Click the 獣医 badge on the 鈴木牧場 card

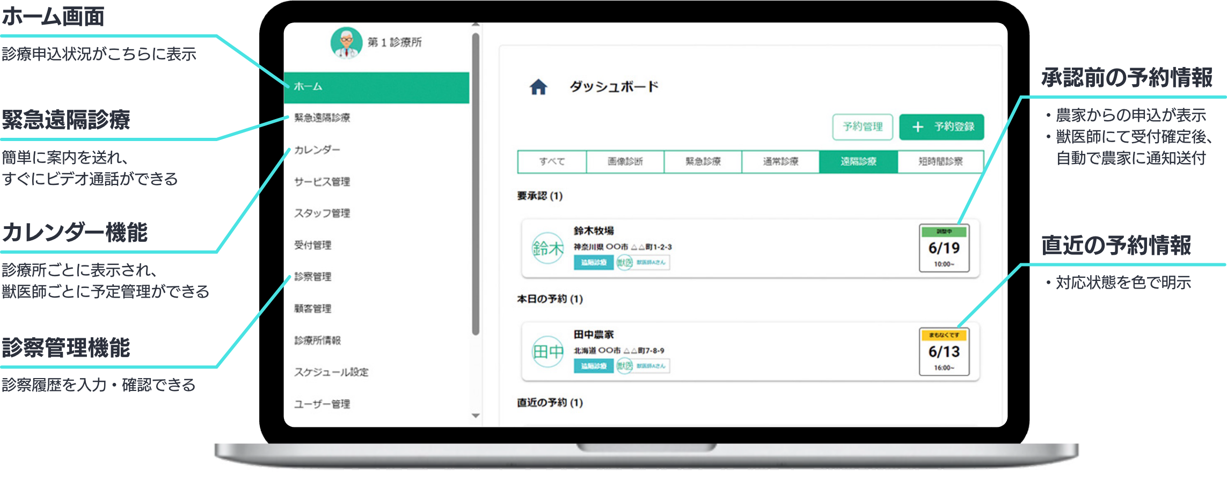tap(624, 262)
